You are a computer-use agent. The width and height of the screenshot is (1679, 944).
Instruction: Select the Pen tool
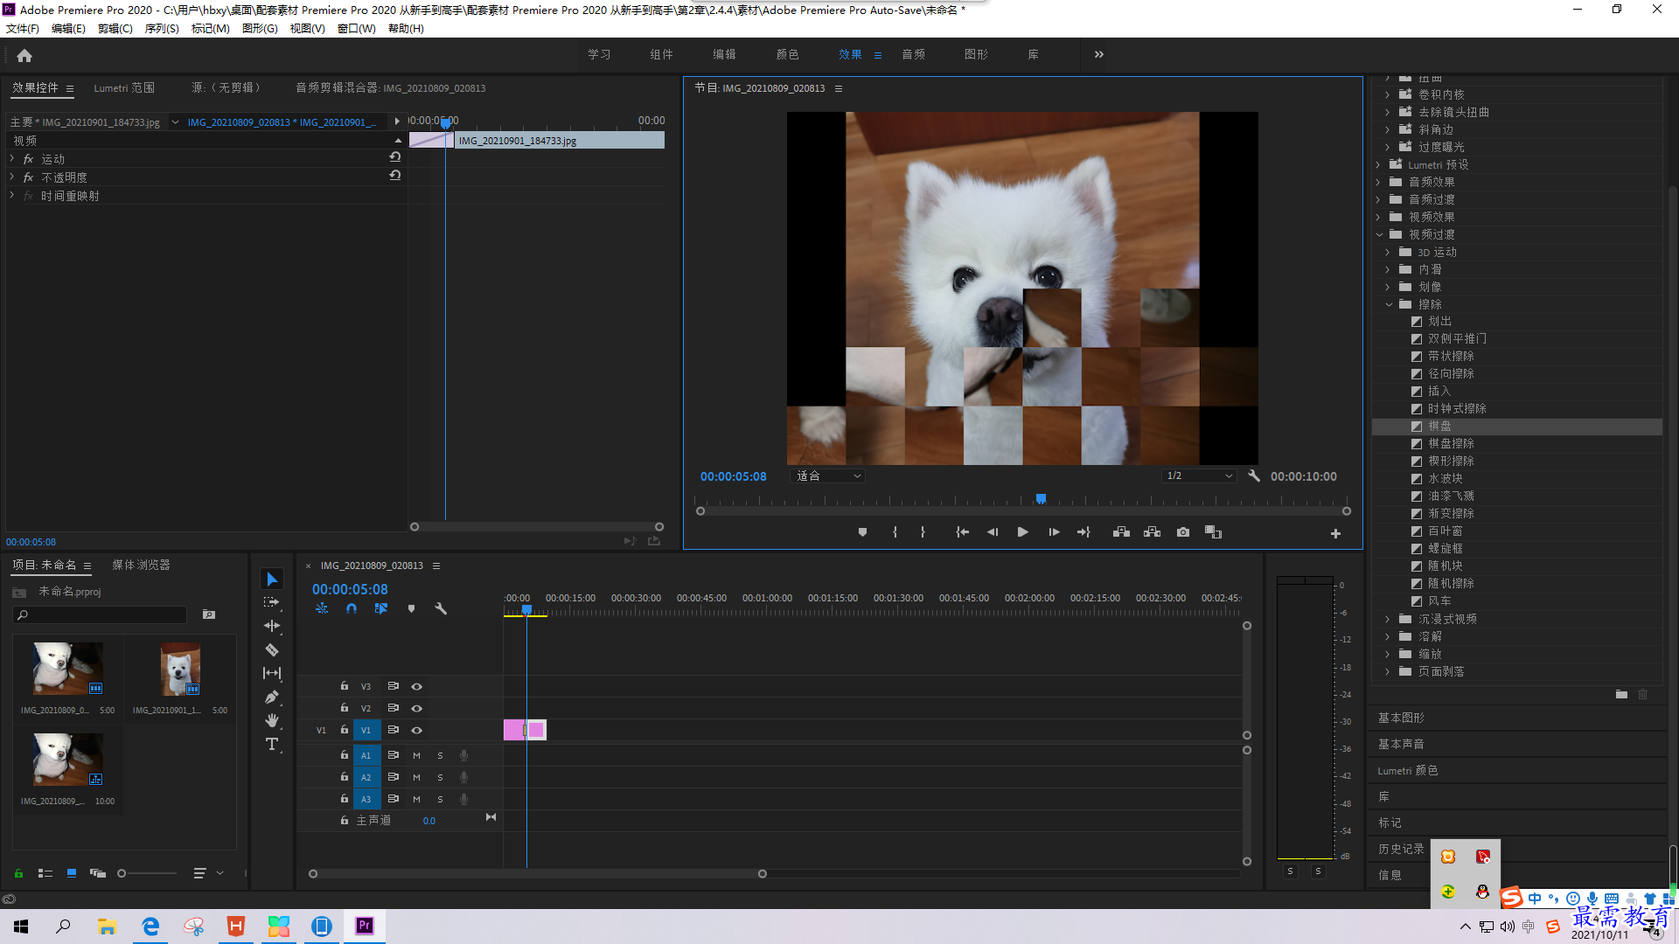coord(272,697)
